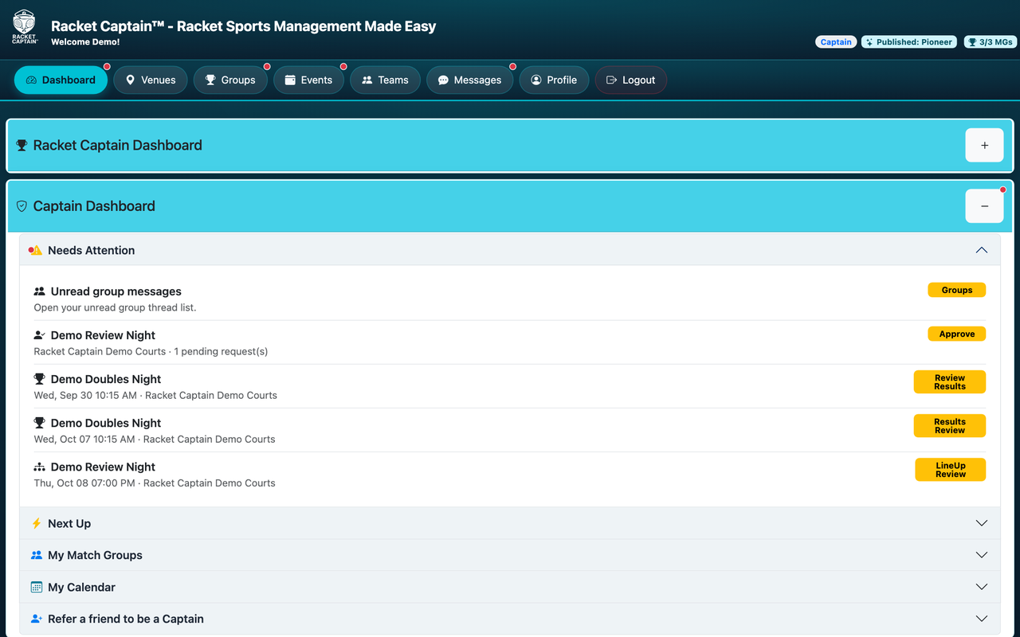Click the Captain role badge
This screenshot has width=1020, height=637.
coord(836,42)
